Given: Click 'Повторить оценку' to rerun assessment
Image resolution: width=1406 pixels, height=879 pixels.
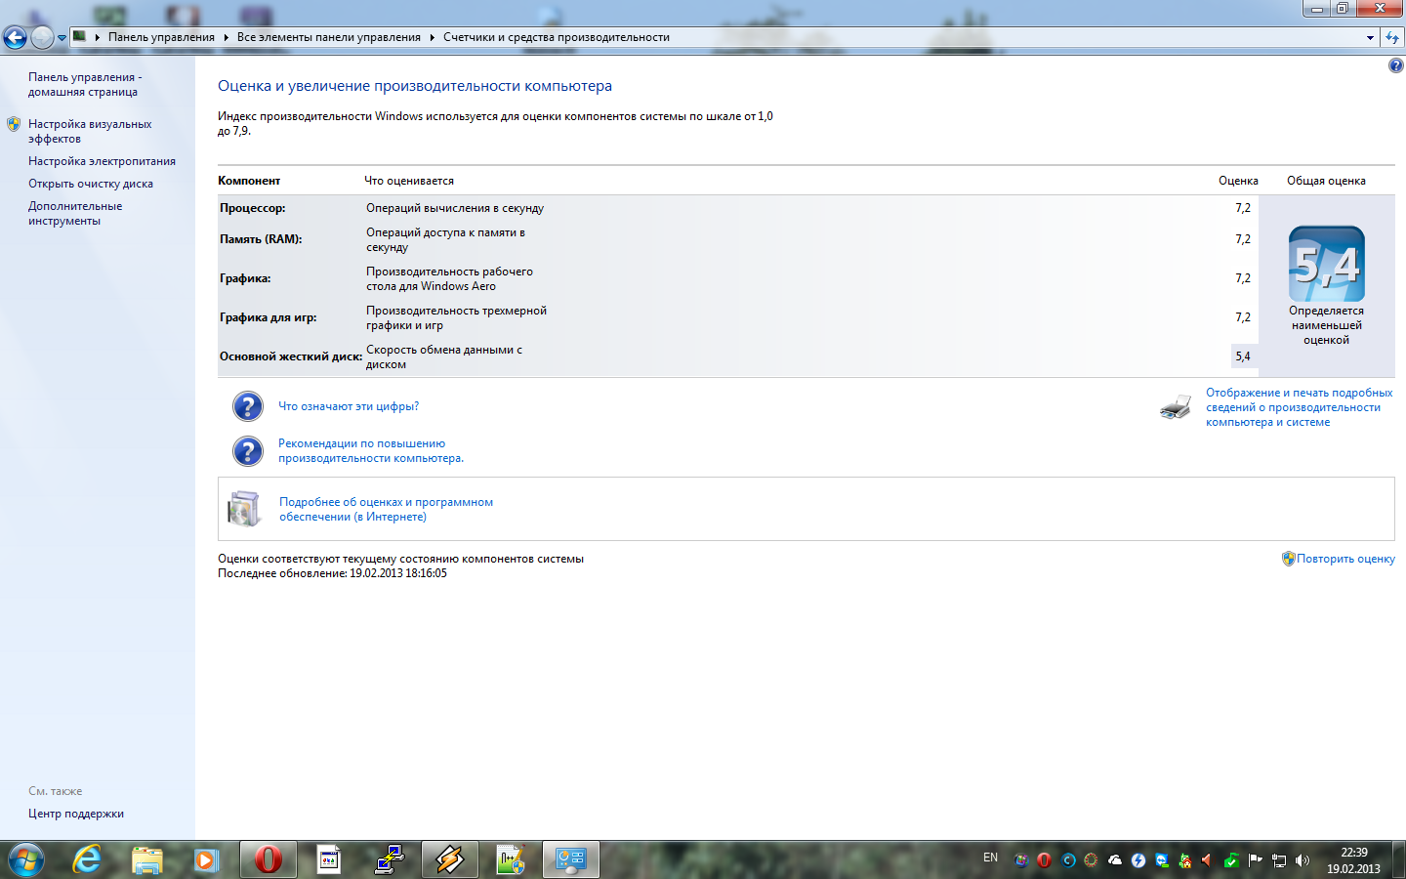Looking at the screenshot, I should [x=1345, y=559].
